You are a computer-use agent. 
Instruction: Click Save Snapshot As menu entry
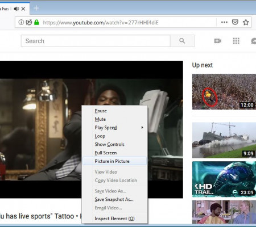tap(115, 199)
